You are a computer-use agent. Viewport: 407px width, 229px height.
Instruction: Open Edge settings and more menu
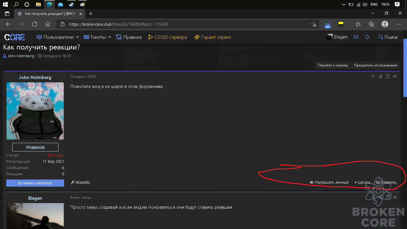(x=399, y=24)
